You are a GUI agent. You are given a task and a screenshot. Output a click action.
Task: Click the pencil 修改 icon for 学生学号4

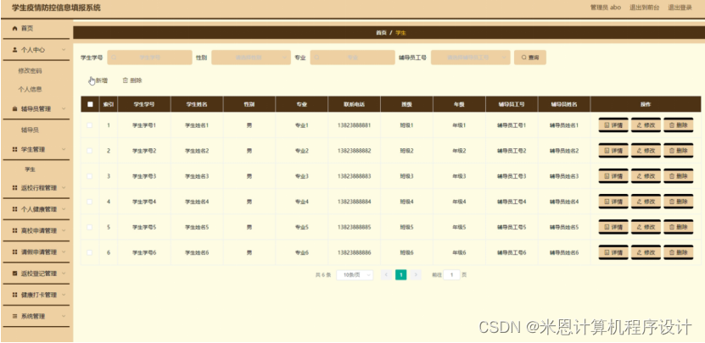640,202
